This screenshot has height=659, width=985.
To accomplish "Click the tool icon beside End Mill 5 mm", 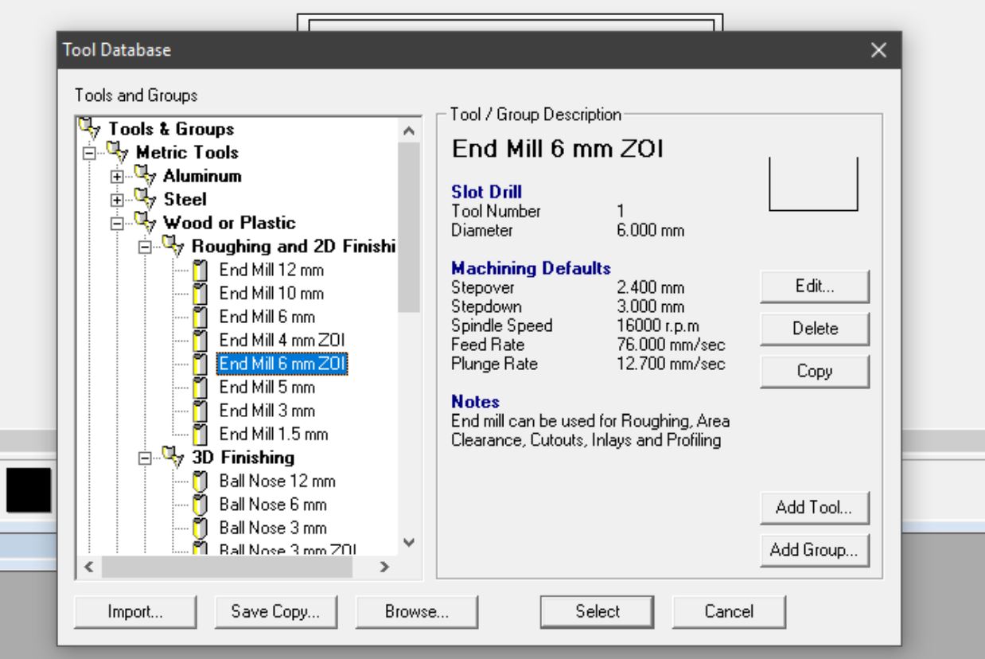I will 201,387.
